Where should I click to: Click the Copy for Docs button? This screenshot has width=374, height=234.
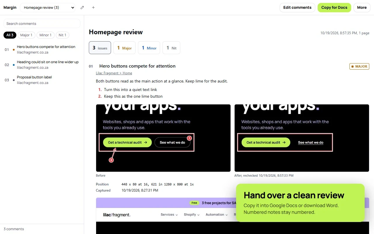pos(334,8)
